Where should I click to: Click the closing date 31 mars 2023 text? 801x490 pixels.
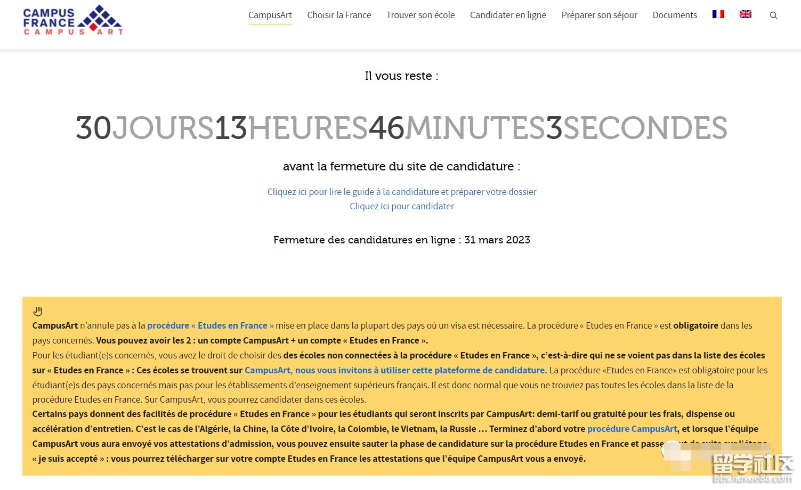pos(497,240)
